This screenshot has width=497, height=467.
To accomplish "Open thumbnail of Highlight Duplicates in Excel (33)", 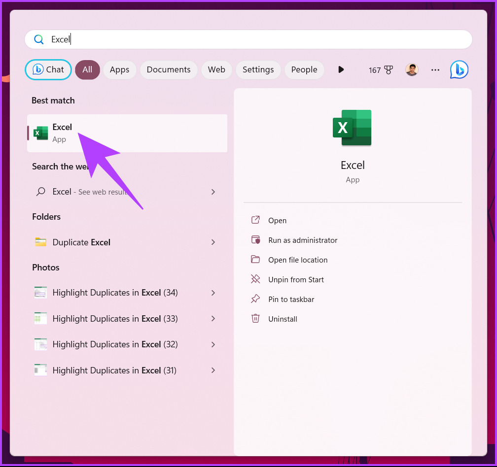I will [x=40, y=319].
